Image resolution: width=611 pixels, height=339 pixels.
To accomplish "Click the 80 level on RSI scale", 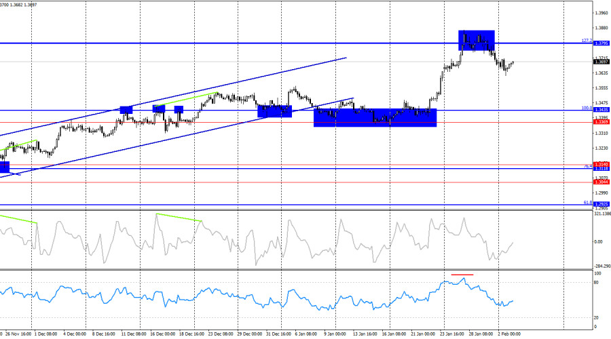I will [x=596, y=282].
